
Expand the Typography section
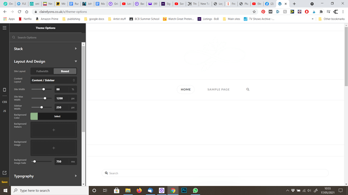pos(45,176)
